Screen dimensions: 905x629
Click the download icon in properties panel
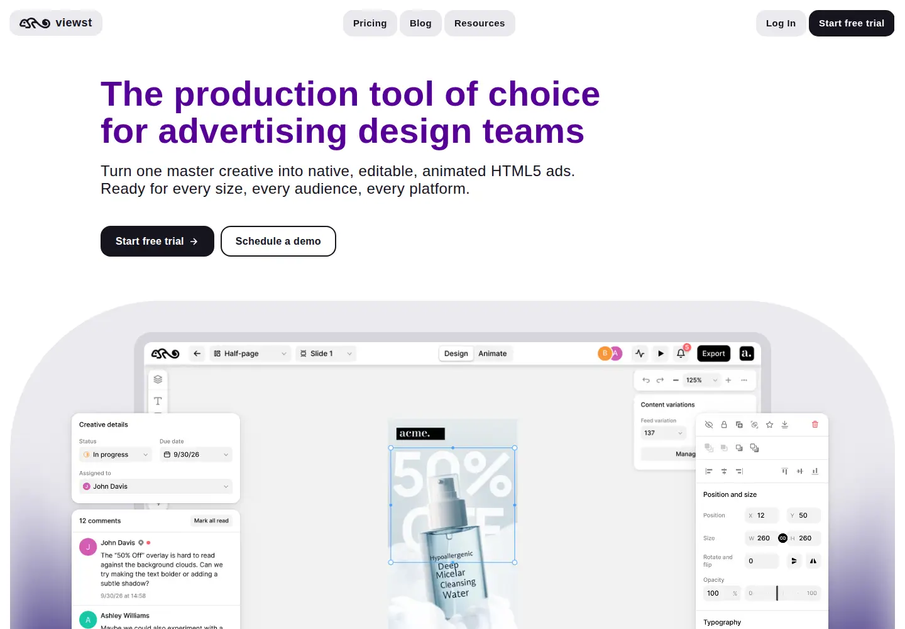pyautogui.click(x=784, y=425)
